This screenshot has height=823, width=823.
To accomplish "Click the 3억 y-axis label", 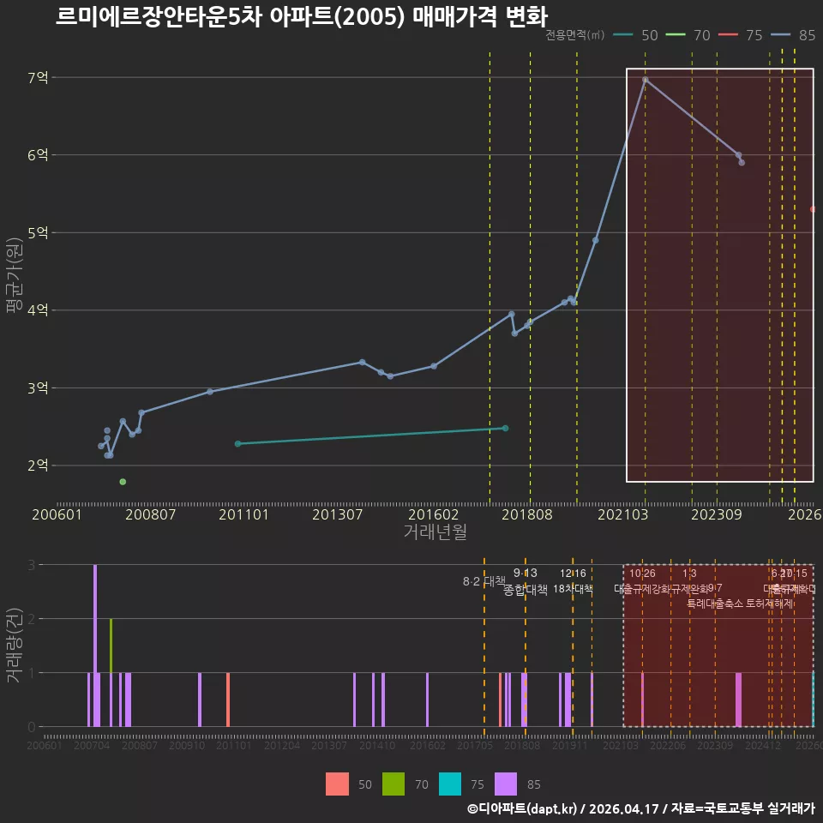I will 38,387.
